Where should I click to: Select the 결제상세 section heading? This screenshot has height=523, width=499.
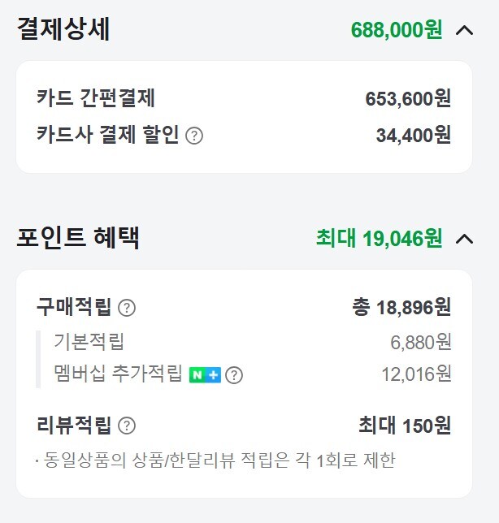click(x=63, y=29)
